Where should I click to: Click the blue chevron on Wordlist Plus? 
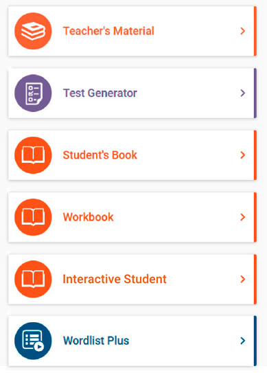(x=243, y=341)
